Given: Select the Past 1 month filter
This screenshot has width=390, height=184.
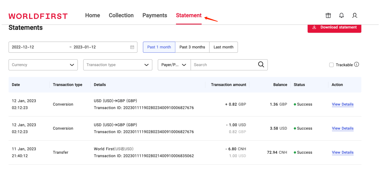Looking at the screenshot, I should click(x=159, y=47).
